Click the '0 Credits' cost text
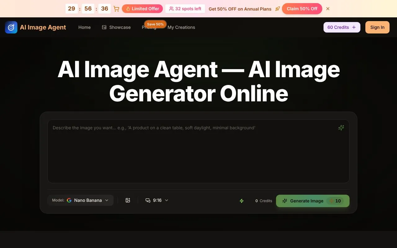397x248 pixels. click(264, 201)
